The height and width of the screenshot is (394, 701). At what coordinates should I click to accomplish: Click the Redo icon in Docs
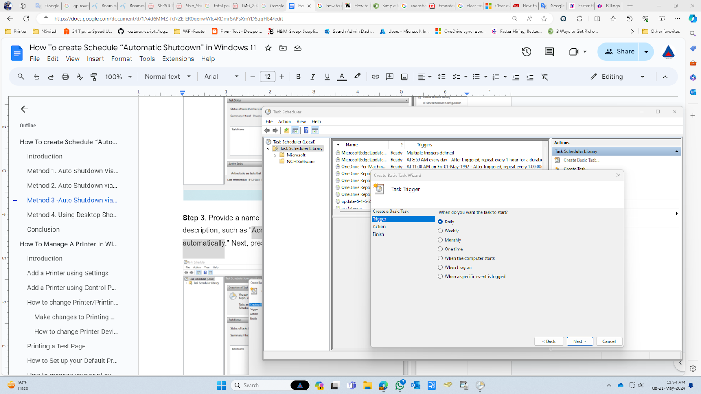pyautogui.click(x=51, y=77)
